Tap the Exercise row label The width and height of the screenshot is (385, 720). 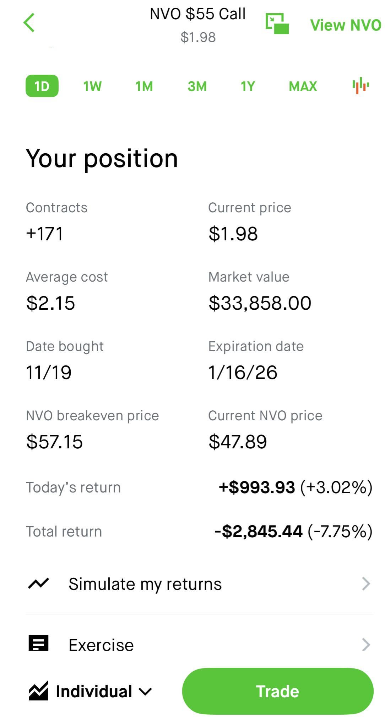tap(101, 645)
